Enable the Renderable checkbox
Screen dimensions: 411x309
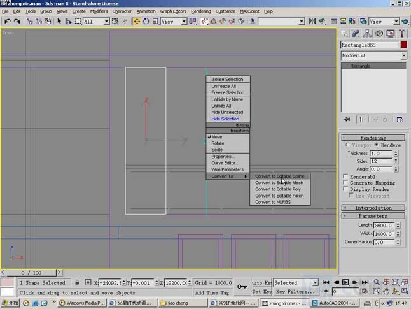[x=345, y=176]
